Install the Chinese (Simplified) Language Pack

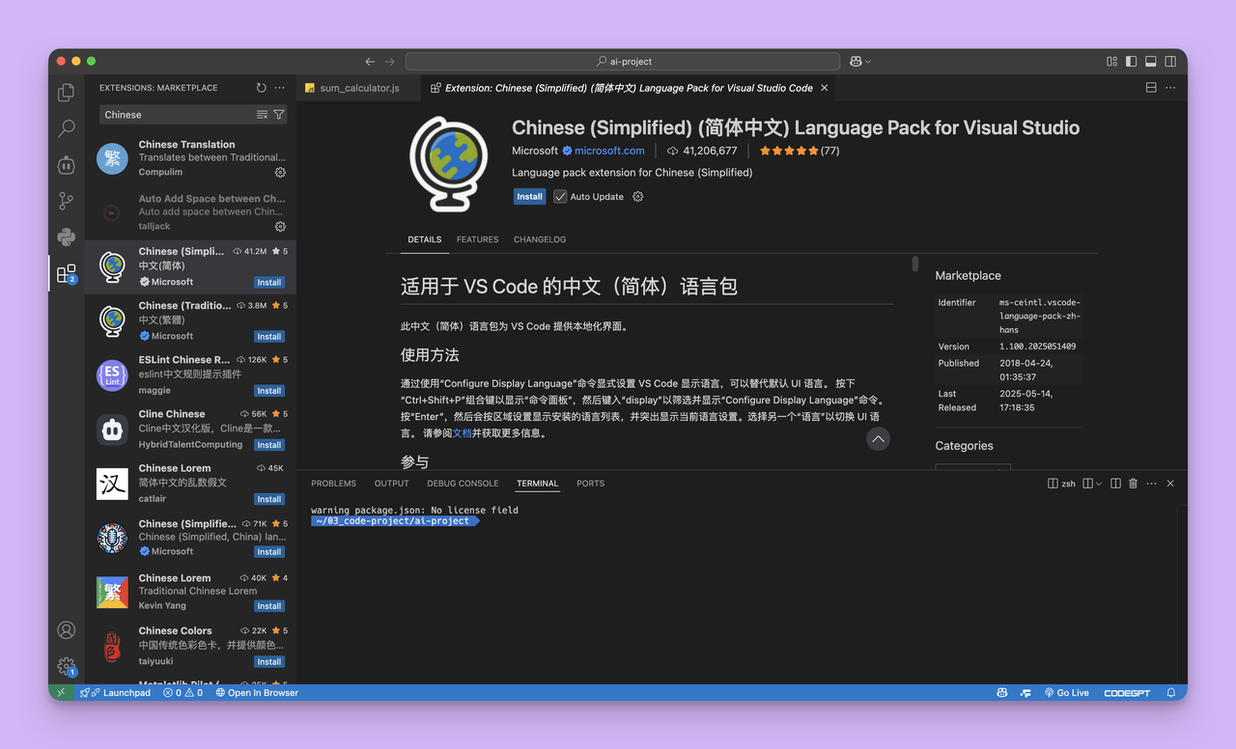click(529, 196)
